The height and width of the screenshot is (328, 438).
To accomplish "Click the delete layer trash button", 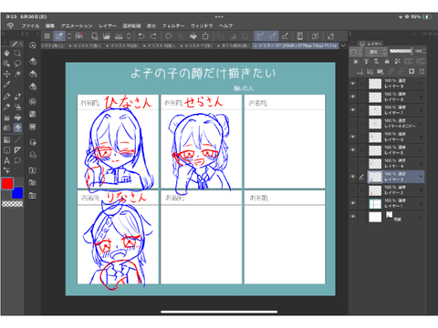I will click(422, 72).
